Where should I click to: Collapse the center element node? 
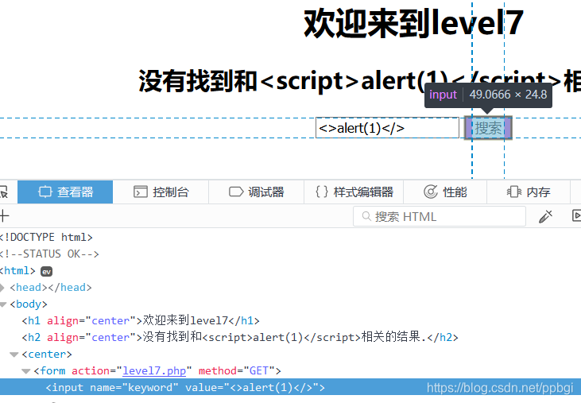tap(14, 355)
